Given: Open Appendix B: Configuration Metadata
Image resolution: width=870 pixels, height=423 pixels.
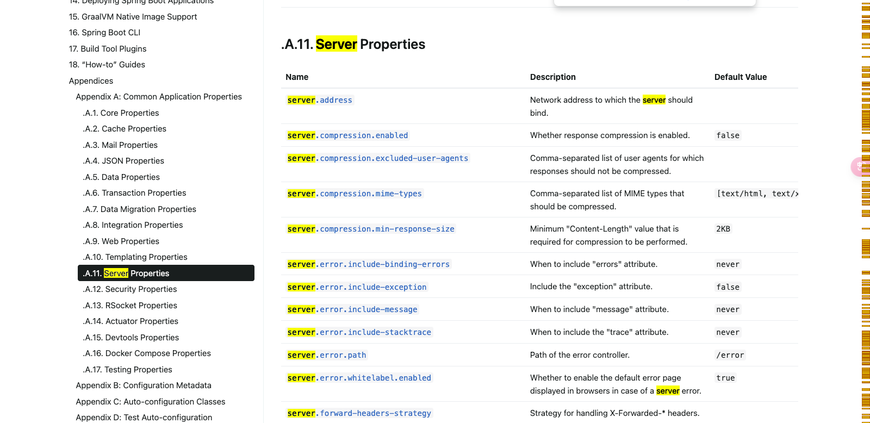Looking at the screenshot, I should pos(144,385).
